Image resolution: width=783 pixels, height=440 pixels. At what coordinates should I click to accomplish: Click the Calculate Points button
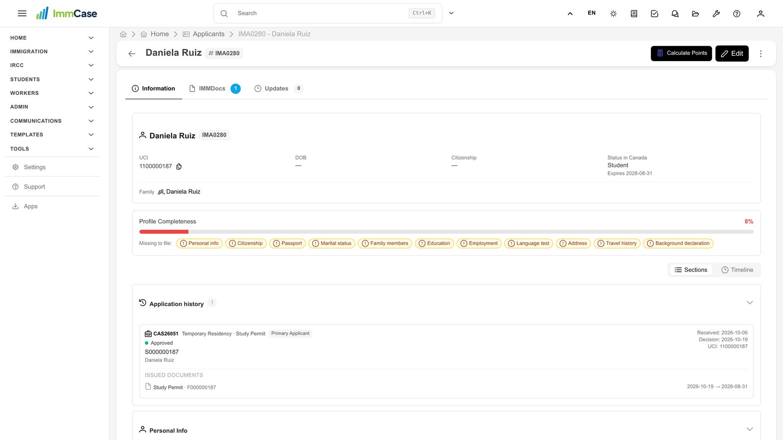coord(681,53)
